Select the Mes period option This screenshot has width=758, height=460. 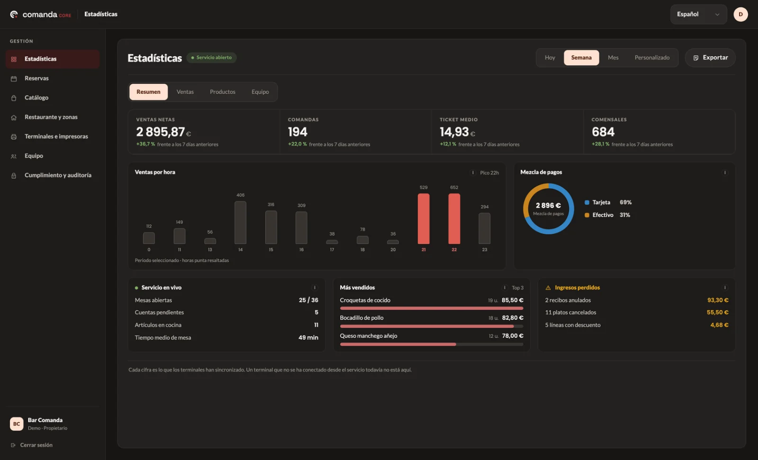pos(613,58)
